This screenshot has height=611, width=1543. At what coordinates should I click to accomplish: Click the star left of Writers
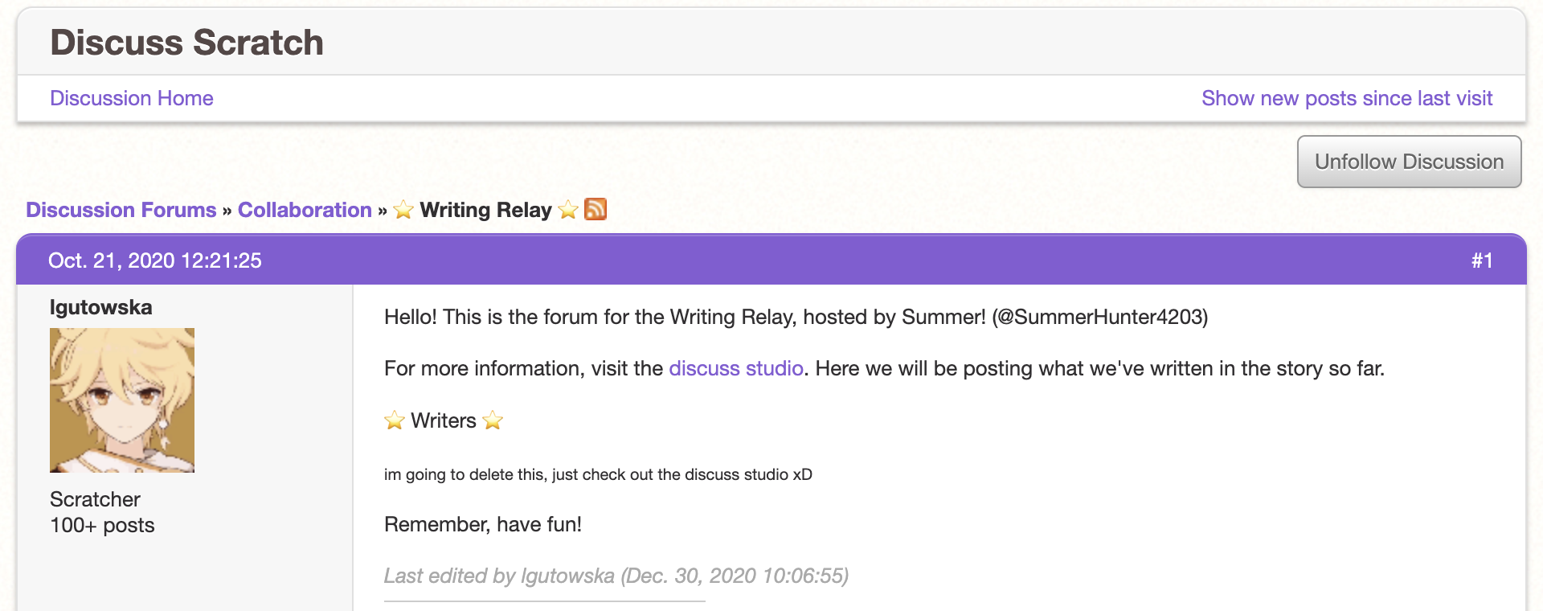395,420
